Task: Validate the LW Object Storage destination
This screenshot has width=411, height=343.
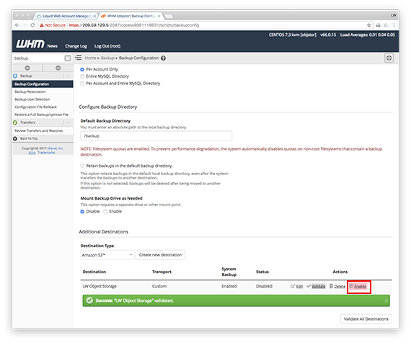Action: click(316, 286)
